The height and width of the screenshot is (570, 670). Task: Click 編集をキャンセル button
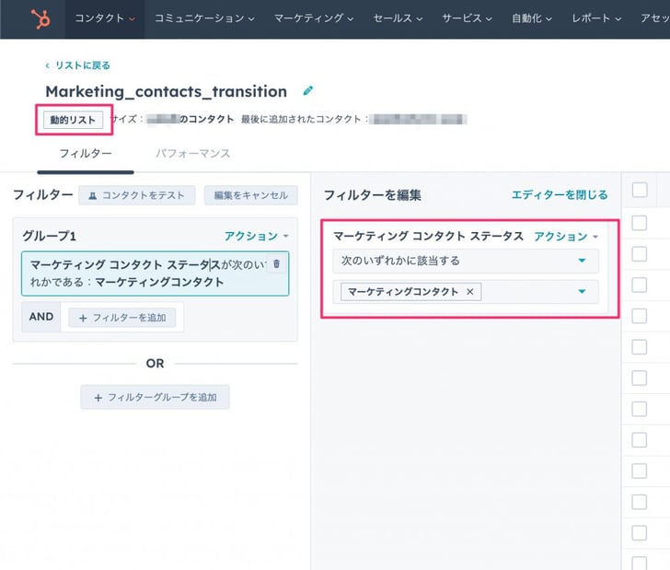coord(251,195)
